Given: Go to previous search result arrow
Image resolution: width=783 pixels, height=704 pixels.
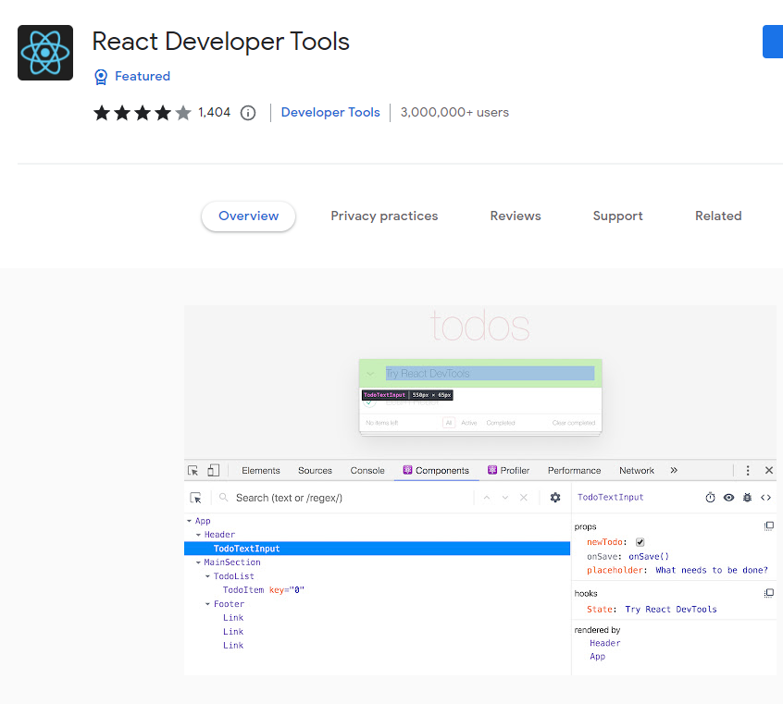Looking at the screenshot, I should pos(487,498).
